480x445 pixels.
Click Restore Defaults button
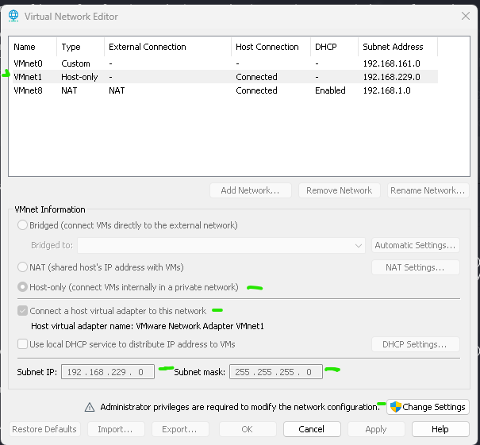pos(44,429)
